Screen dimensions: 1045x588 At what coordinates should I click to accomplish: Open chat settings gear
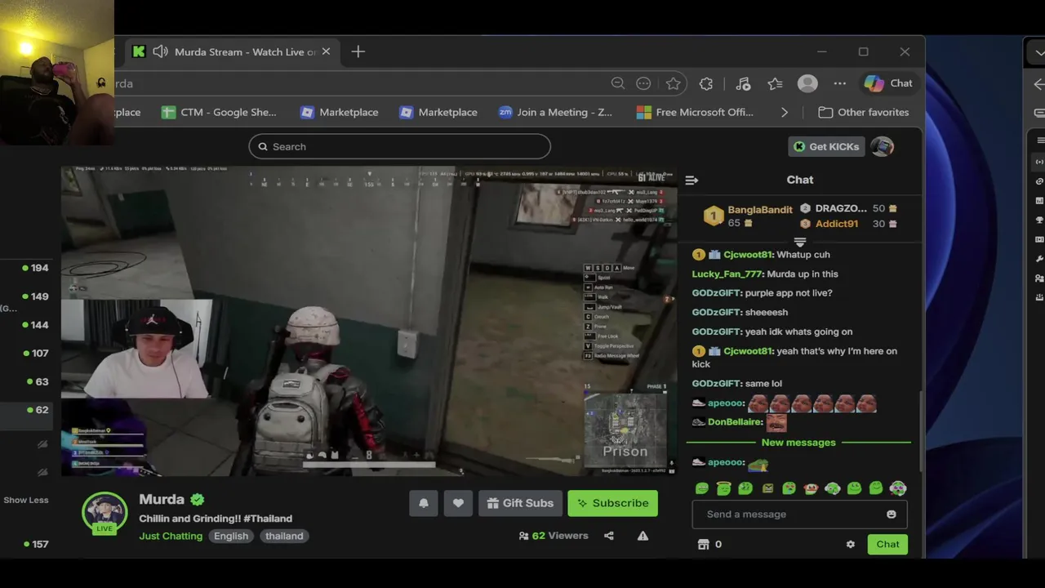(x=851, y=544)
